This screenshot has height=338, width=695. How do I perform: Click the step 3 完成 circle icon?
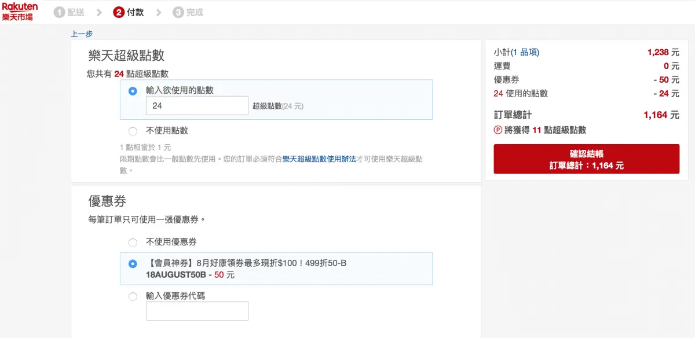point(178,13)
